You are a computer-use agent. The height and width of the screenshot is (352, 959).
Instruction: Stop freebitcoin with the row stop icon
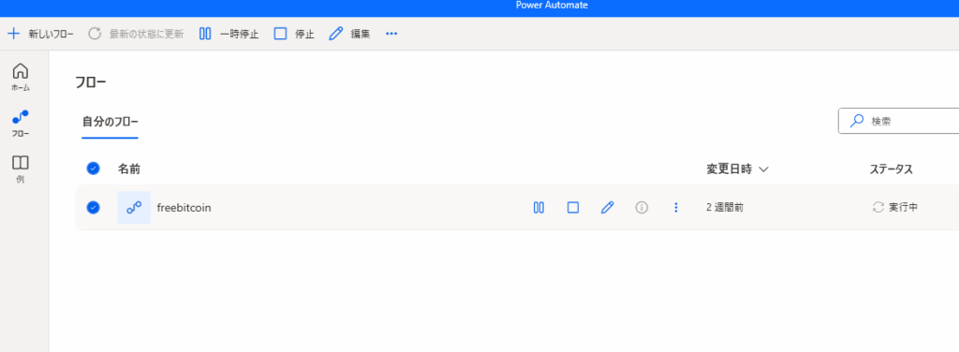tap(573, 208)
